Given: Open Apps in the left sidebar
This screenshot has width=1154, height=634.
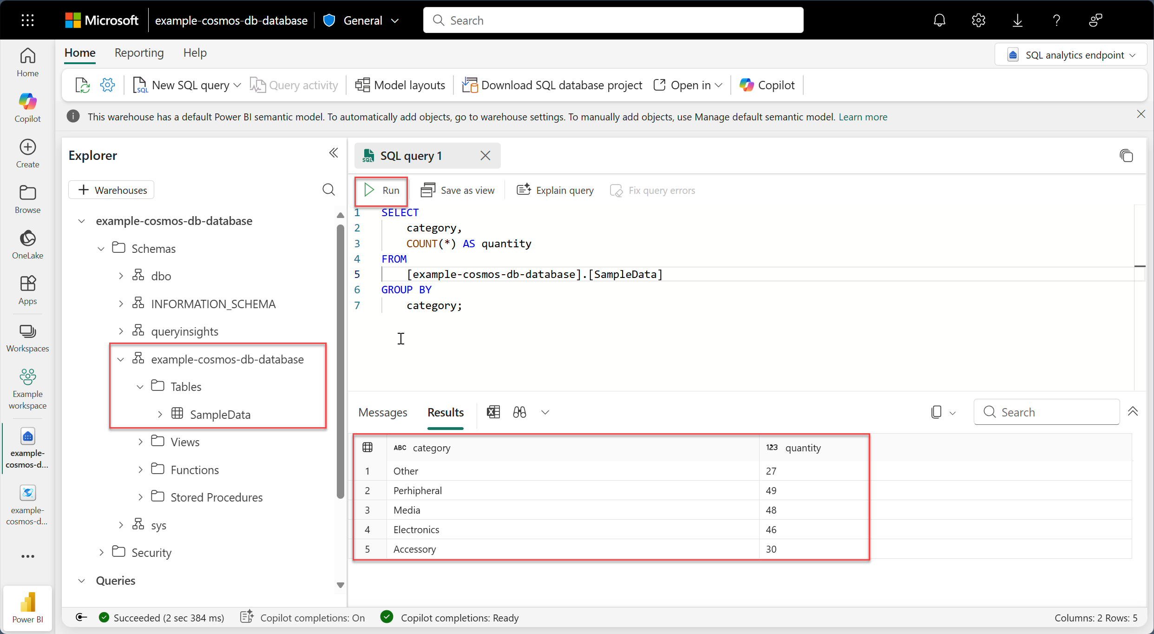Looking at the screenshot, I should [x=27, y=290].
